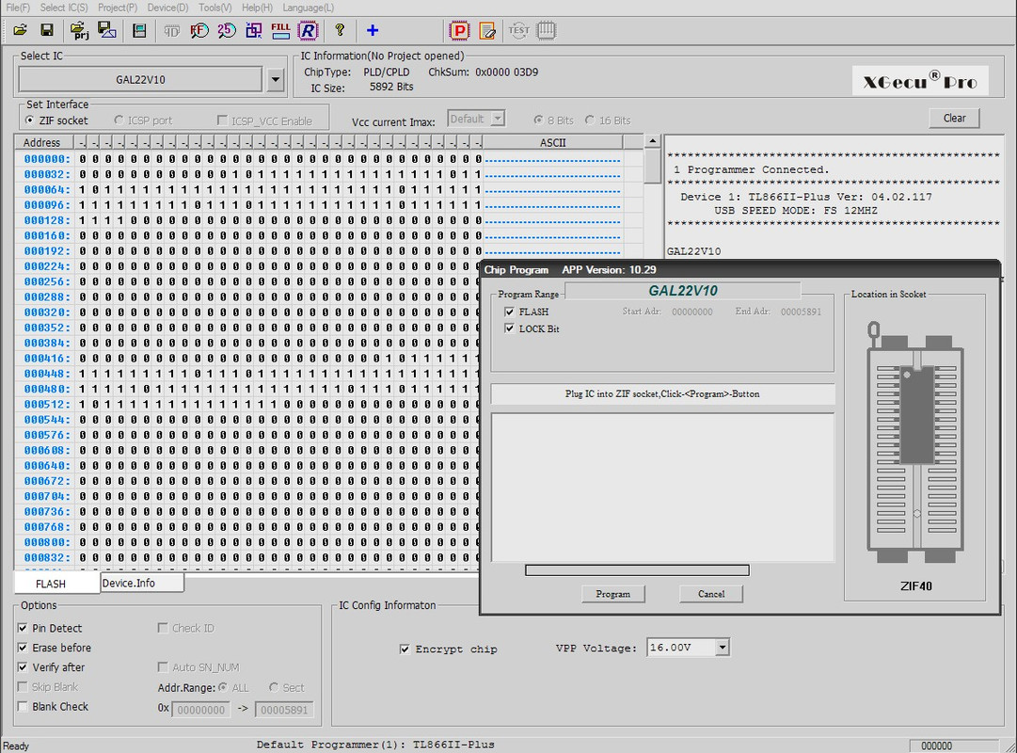Toggle the Pin Detect option
The height and width of the screenshot is (753, 1017).
pyautogui.click(x=23, y=628)
